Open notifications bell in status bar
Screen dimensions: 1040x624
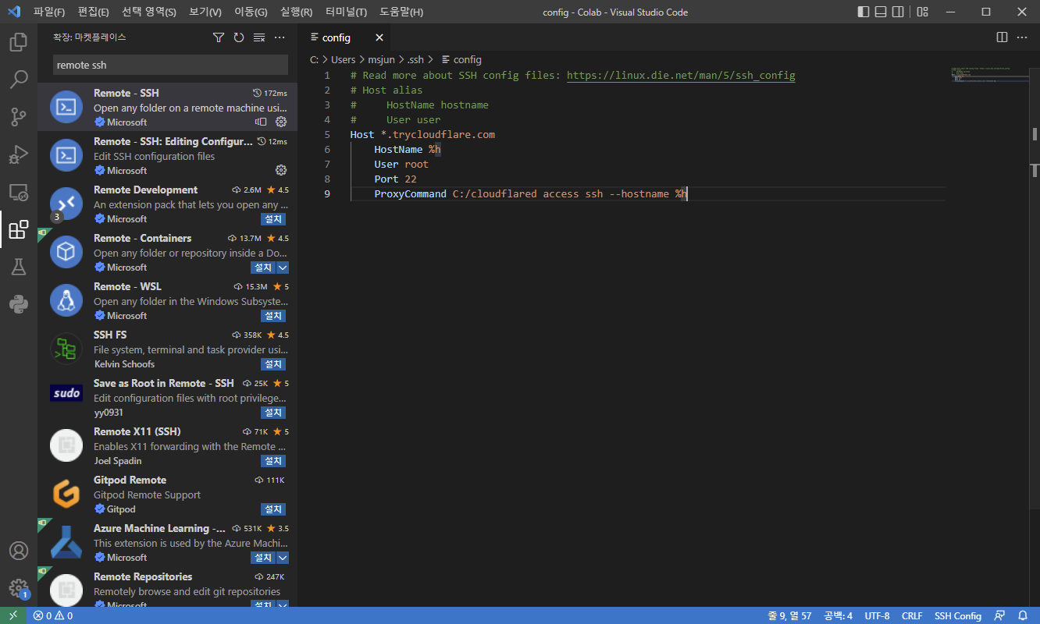[x=1023, y=615]
